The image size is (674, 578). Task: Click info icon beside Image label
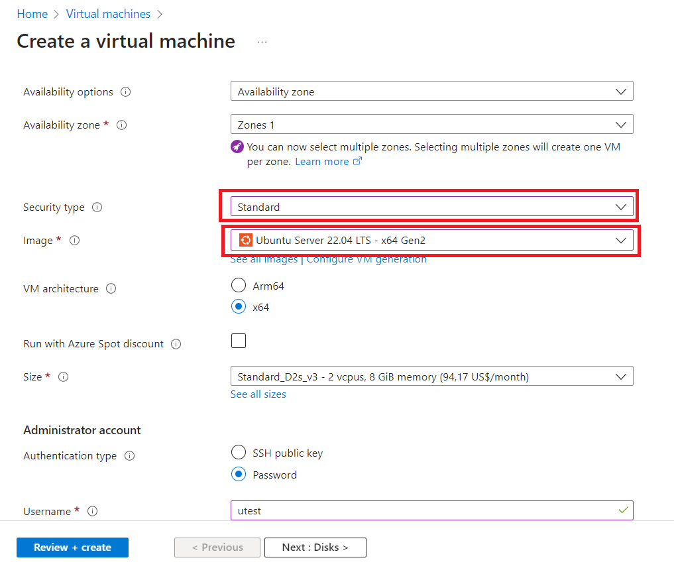tap(74, 241)
